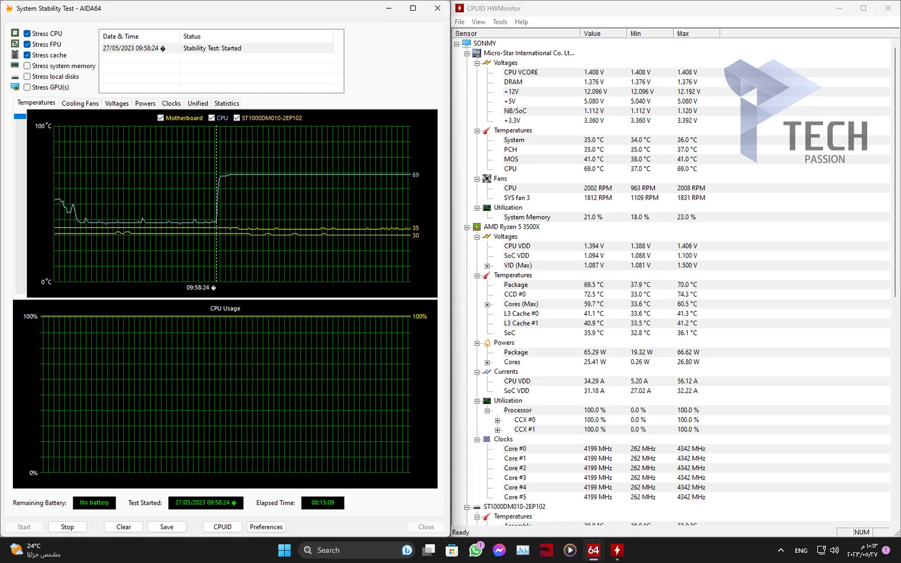Hide the Motherboard temperature graph line

pos(160,118)
